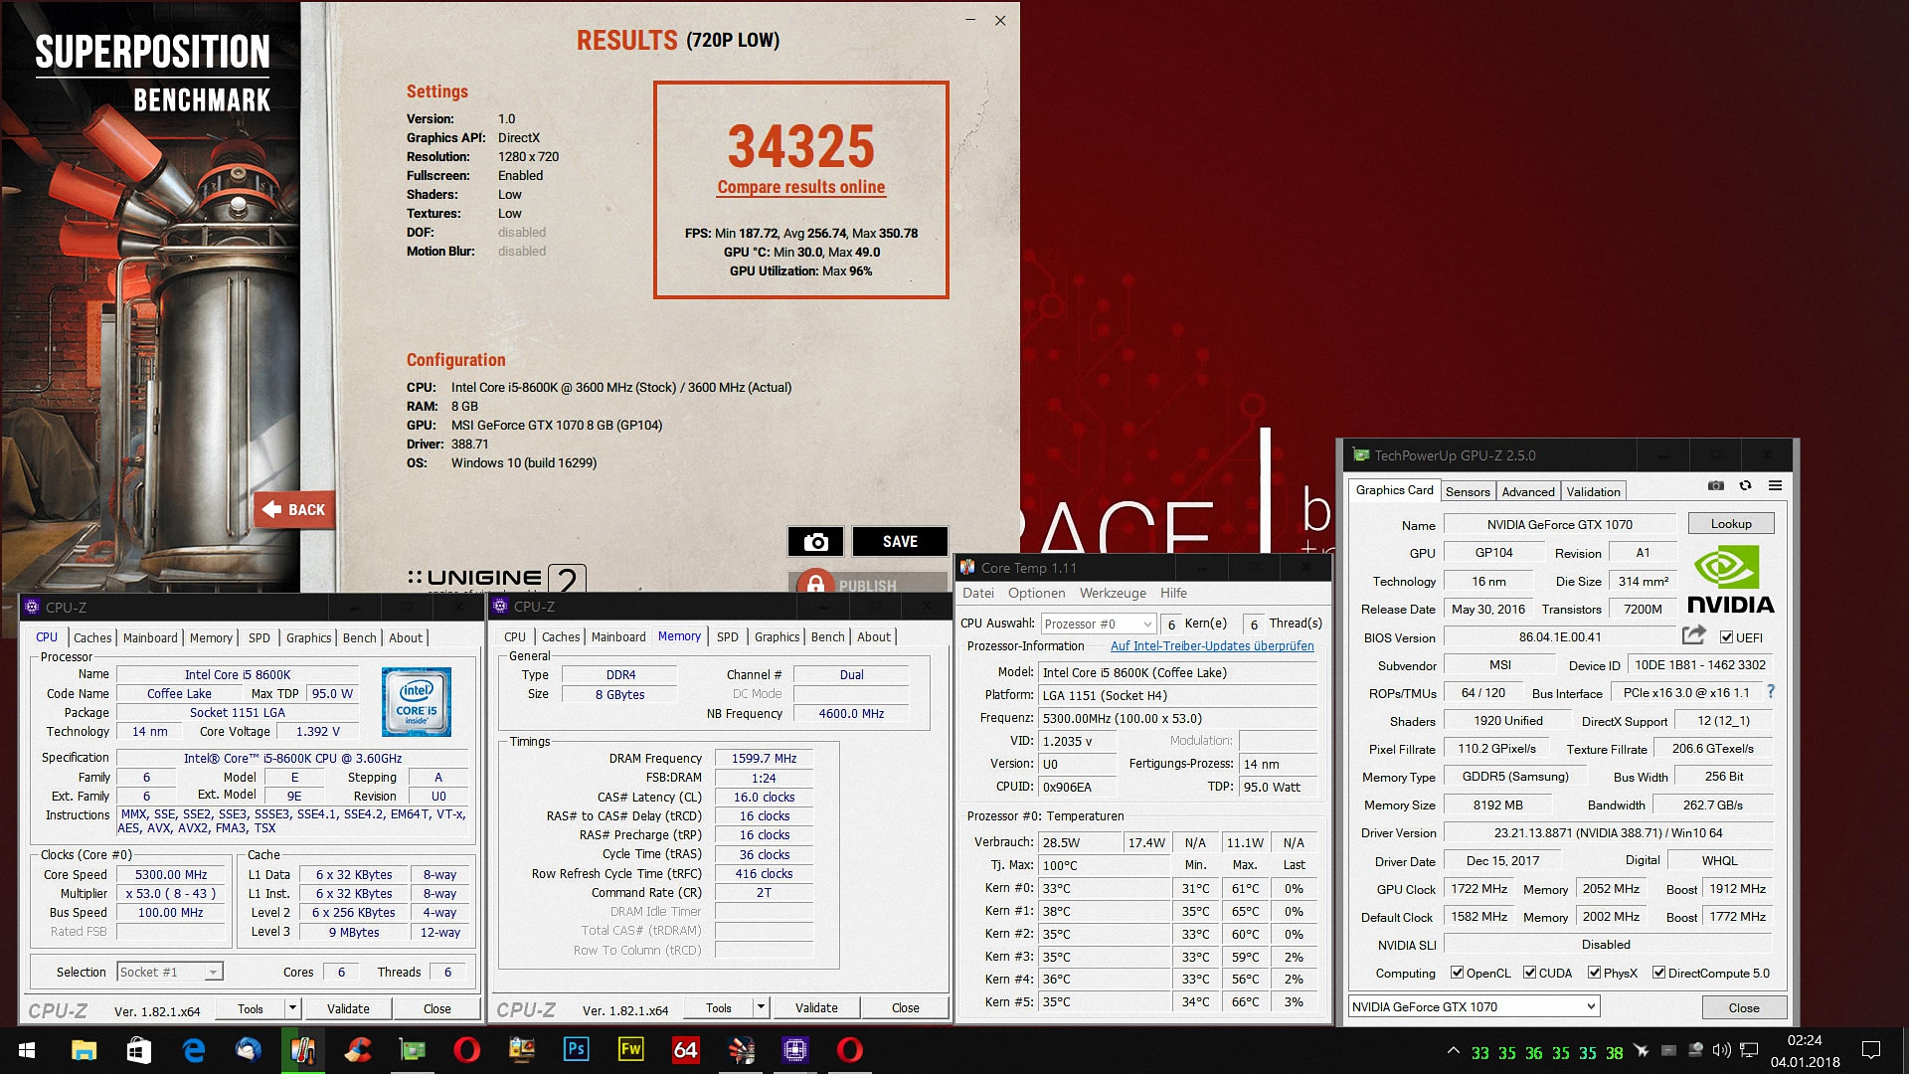This screenshot has width=1909, height=1074.
Task: Click the Compare results online link
Action: (x=800, y=187)
